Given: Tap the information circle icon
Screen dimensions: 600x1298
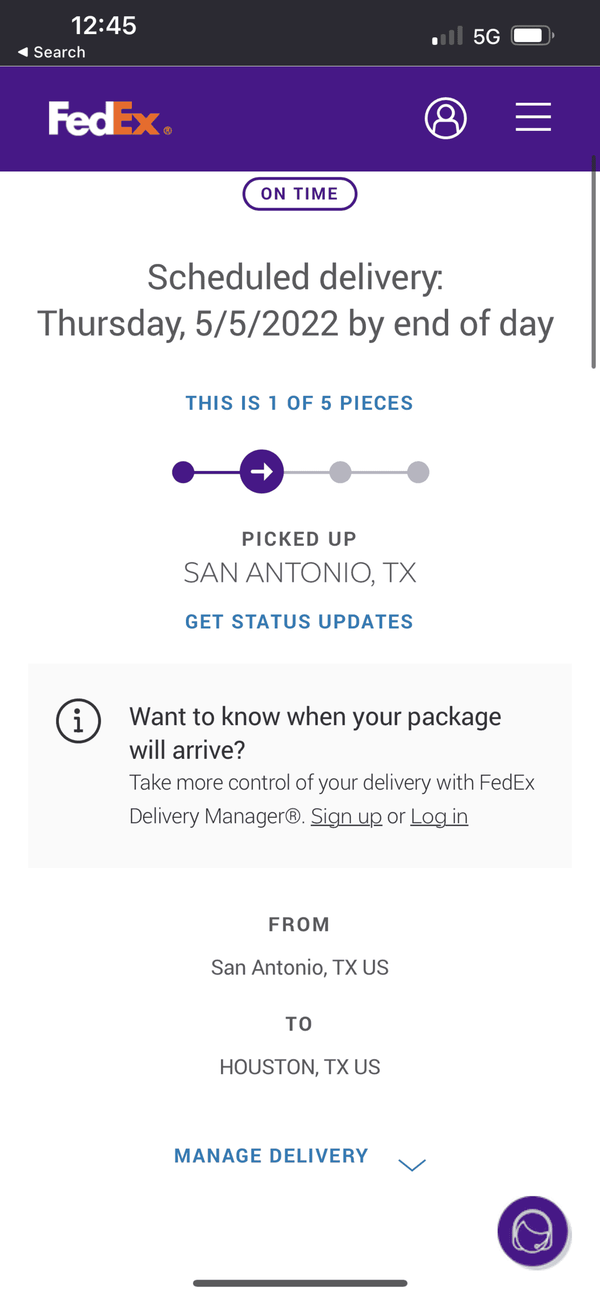Looking at the screenshot, I should click(78, 721).
